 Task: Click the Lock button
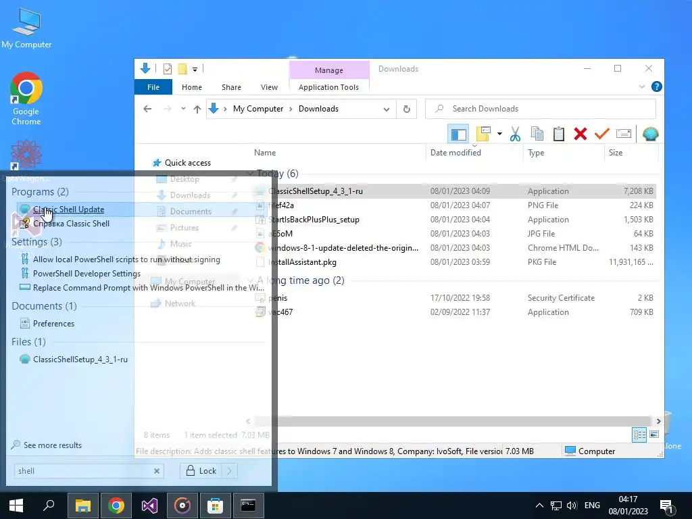click(201, 471)
